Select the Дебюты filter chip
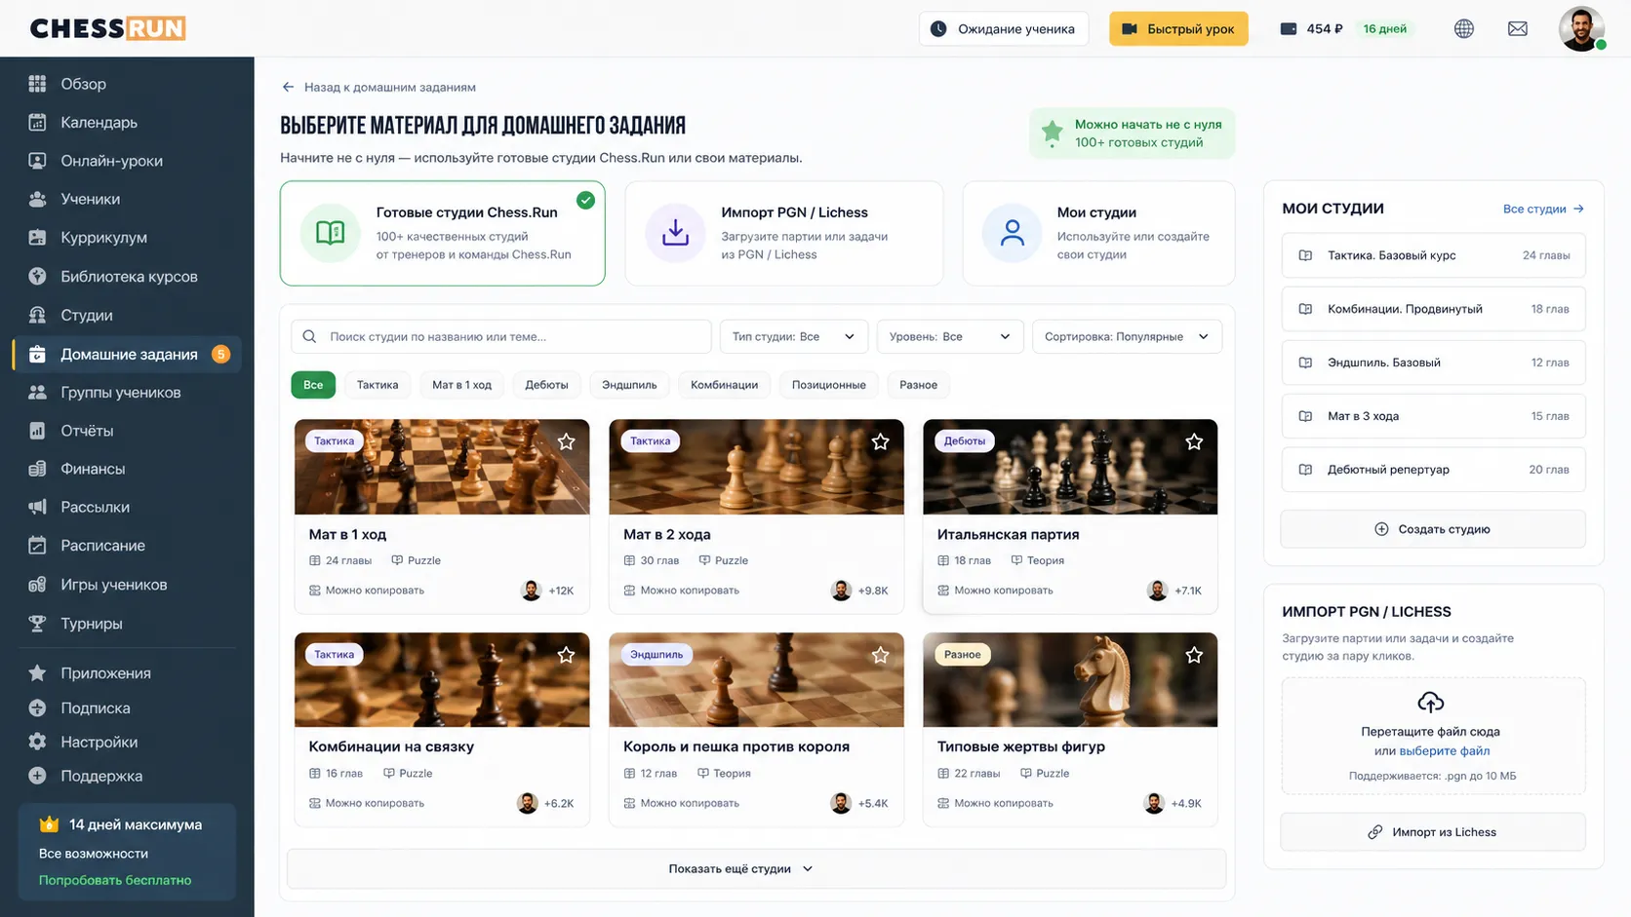This screenshot has height=917, width=1631. click(546, 385)
